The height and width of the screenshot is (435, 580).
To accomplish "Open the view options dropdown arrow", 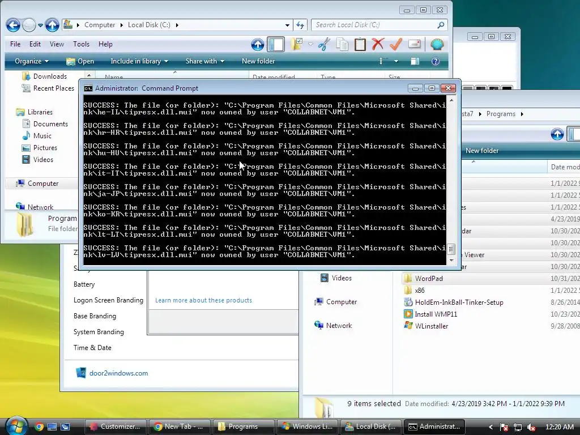I will (396, 61).
